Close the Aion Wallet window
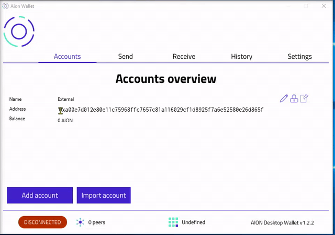The image size is (335, 235). coord(323,6)
